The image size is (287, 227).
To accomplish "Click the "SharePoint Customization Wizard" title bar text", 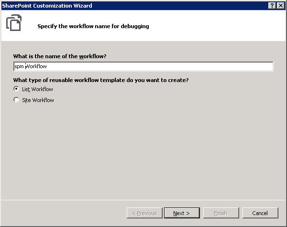I will (47, 5).
